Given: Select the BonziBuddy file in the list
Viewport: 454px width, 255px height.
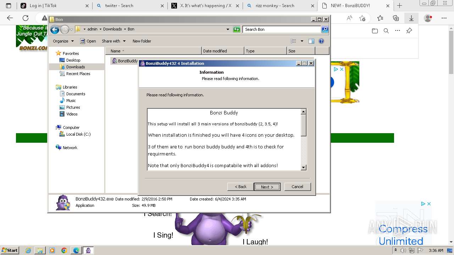Looking at the screenshot, I should pos(125,61).
